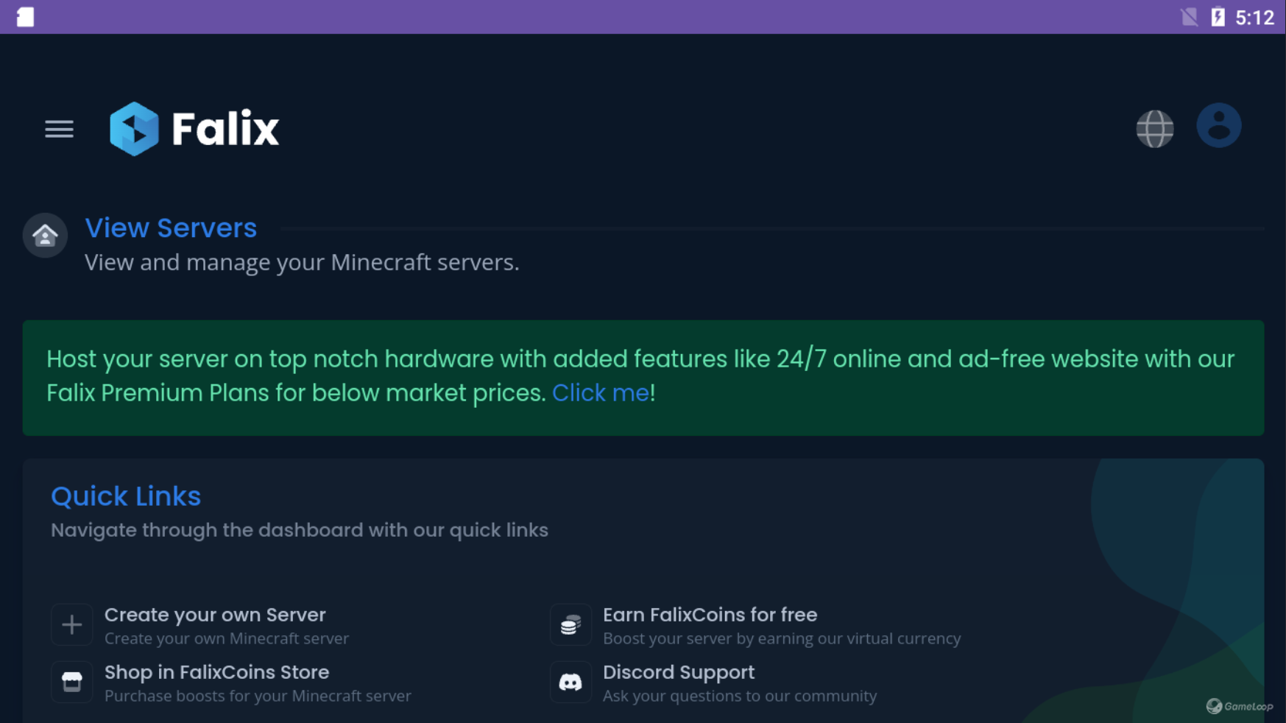Image resolution: width=1286 pixels, height=723 pixels.
Task: Open 'Shop in FalixCoins Store' link
Action: [x=216, y=672]
